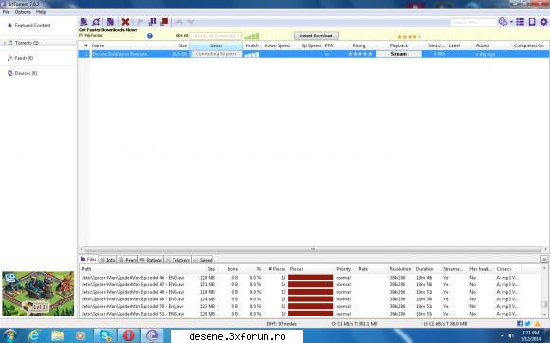Viewport: 550px width, 343px height.
Task: Expand the Torrents sidebar tree arrow
Action: pos(4,43)
